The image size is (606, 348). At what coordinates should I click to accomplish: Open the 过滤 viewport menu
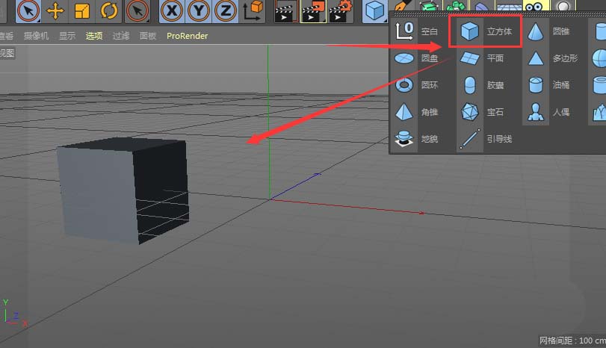click(x=121, y=36)
